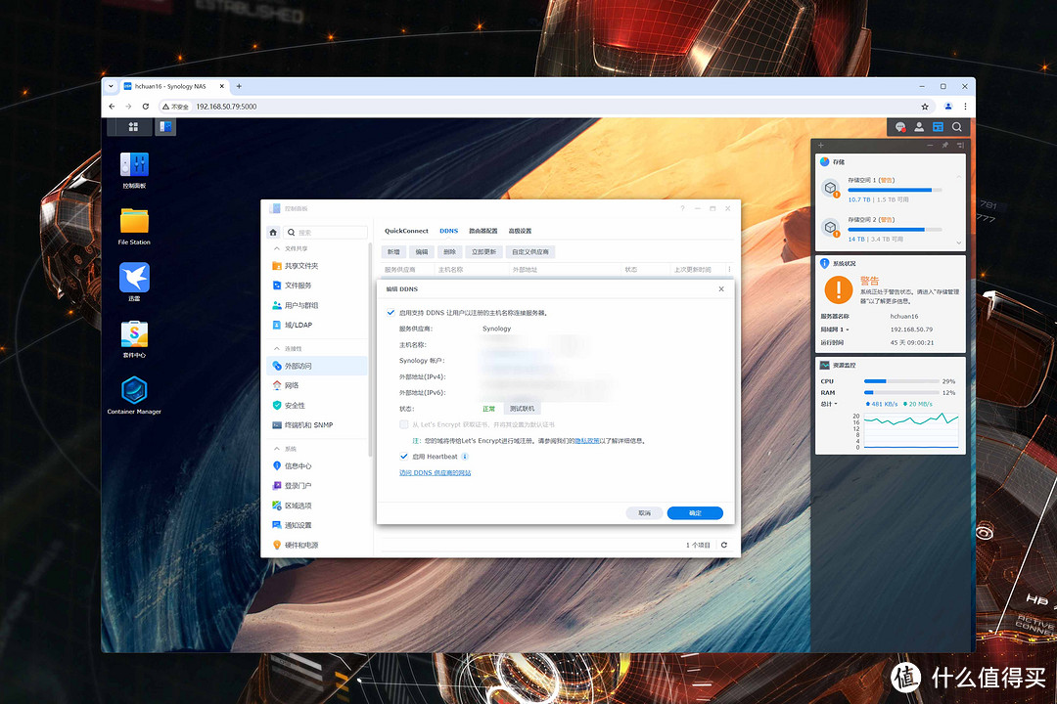
Task: Collapse the 连接性 sidebar section
Action: point(276,348)
